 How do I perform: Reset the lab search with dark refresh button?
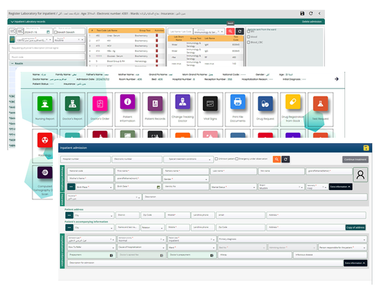239,31
